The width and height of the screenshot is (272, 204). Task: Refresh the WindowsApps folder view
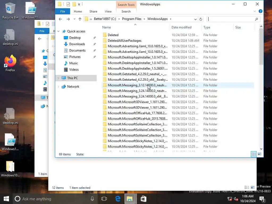(x=201, y=19)
